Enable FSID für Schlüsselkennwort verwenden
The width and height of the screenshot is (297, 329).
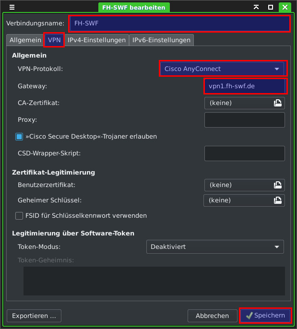(19, 216)
